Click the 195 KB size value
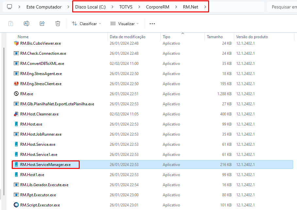The image size is (297, 210). click(x=226, y=84)
